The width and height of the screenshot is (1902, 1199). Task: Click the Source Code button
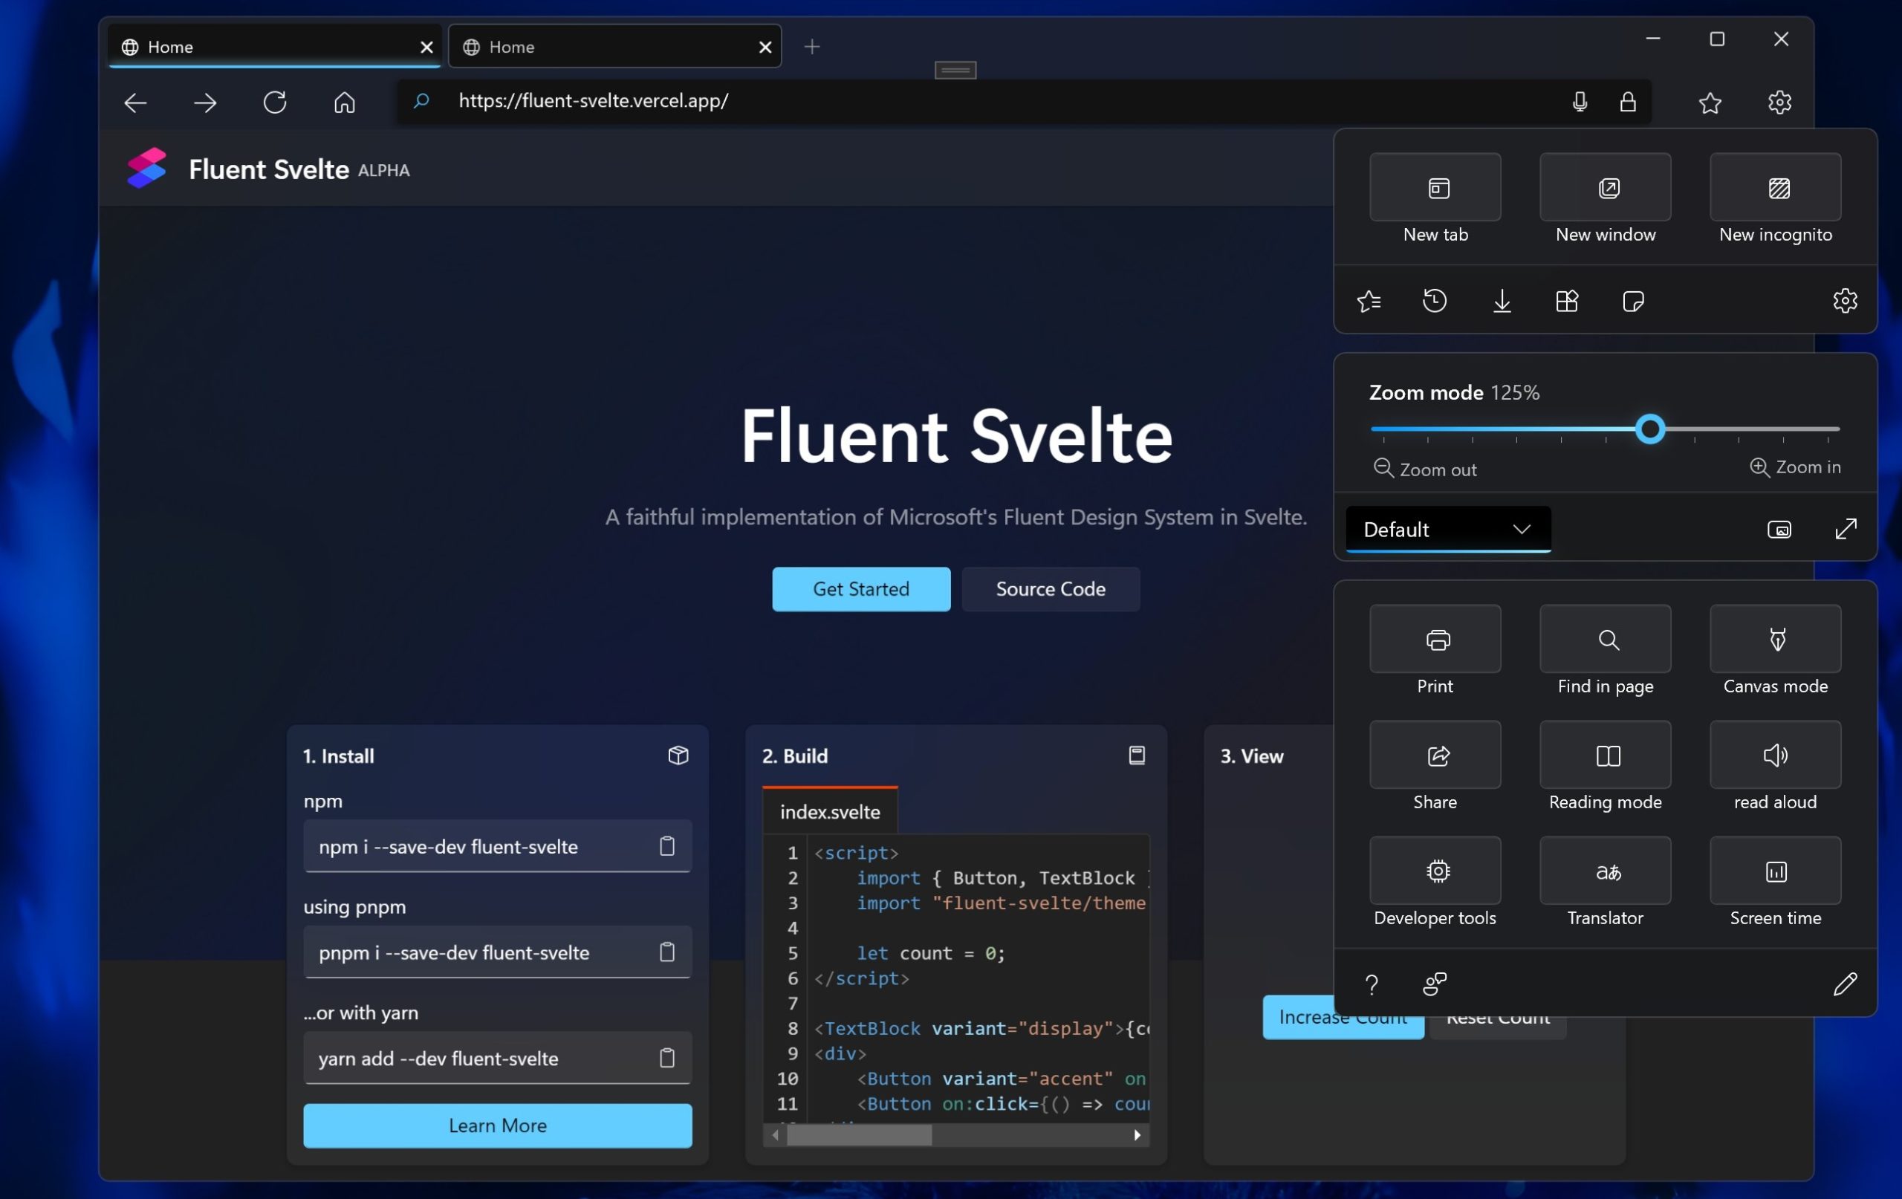(x=1050, y=588)
